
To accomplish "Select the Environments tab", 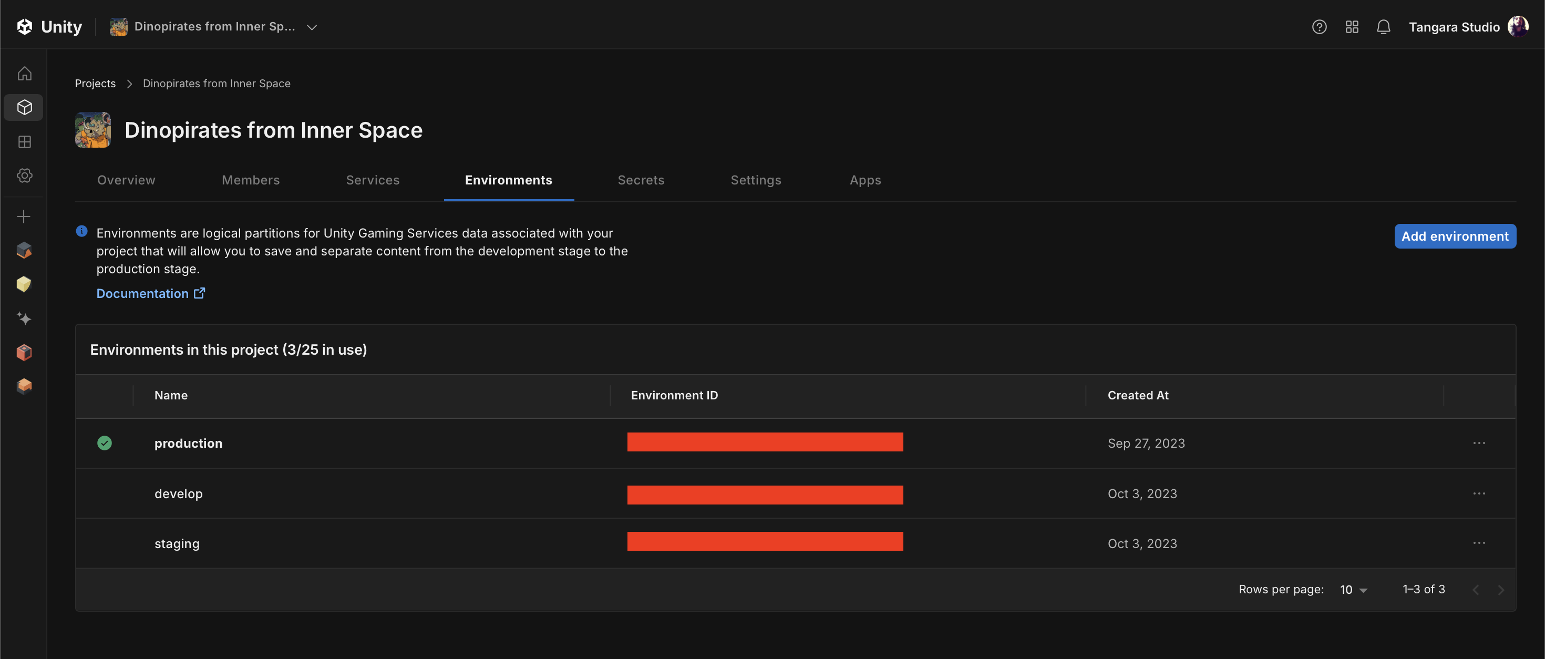I will [509, 180].
